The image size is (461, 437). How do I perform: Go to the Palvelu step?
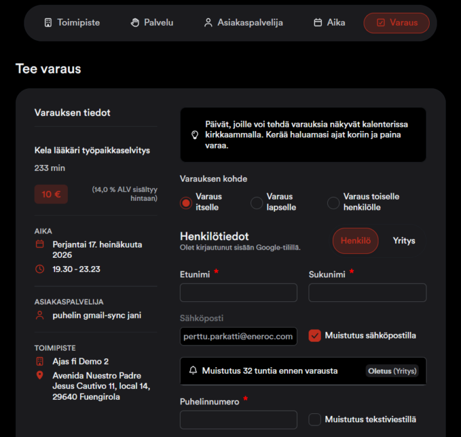coord(152,22)
